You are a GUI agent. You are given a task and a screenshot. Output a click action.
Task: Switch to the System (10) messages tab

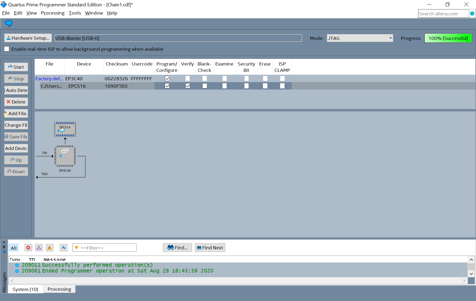(25, 289)
